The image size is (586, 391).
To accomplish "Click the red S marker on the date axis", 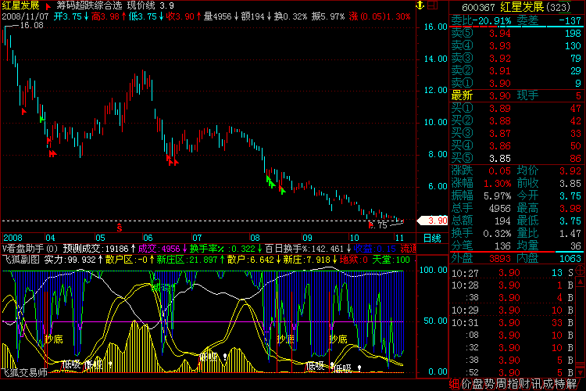I will [120, 227].
